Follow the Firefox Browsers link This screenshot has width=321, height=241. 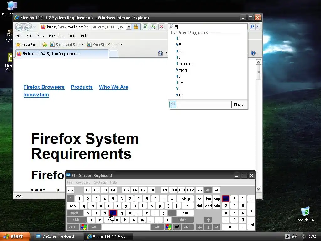pos(44,87)
